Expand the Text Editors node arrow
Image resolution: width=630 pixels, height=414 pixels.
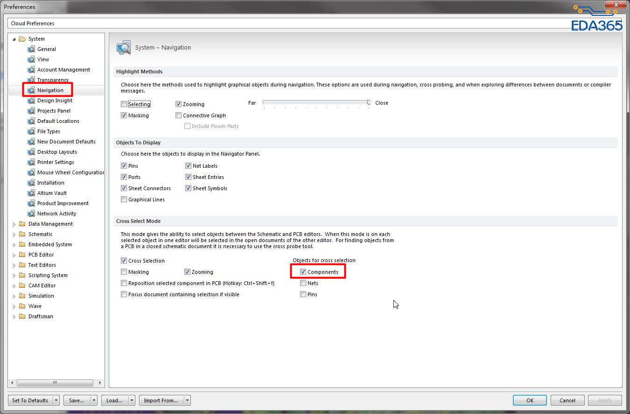click(14, 265)
